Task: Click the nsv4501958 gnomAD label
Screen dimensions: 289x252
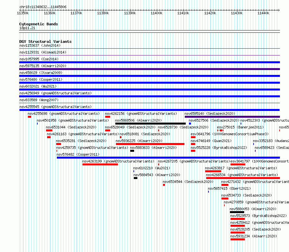Action: [73, 120]
